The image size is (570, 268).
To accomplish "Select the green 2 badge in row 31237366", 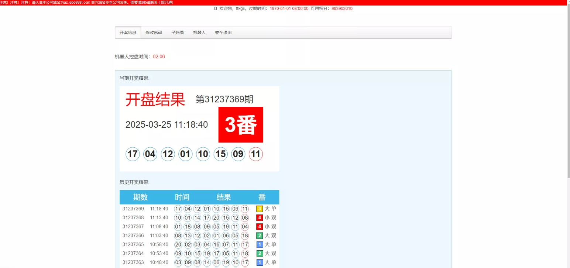I will tap(260, 236).
